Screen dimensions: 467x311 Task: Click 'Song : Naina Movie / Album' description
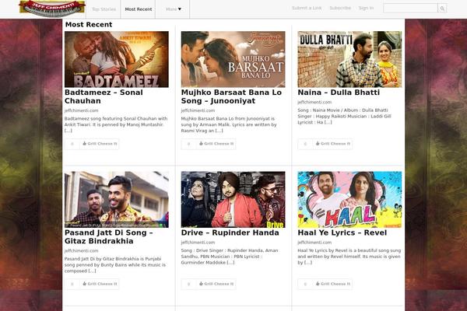[x=344, y=116]
